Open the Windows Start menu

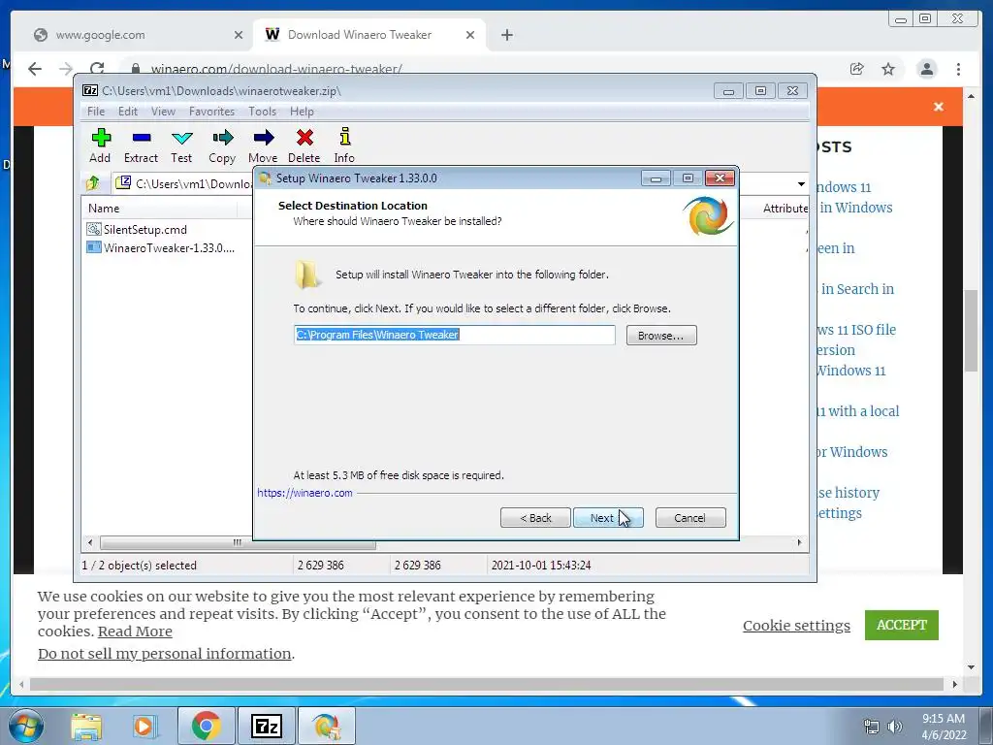(24, 726)
